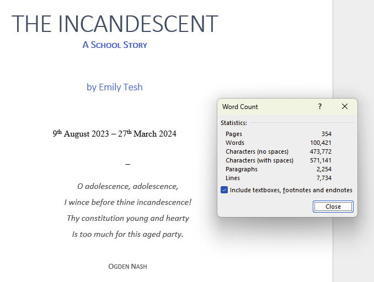Screen dimensions: 374x282
Task: Click the Paragraphs statistic label
Action: [x=241, y=169]
